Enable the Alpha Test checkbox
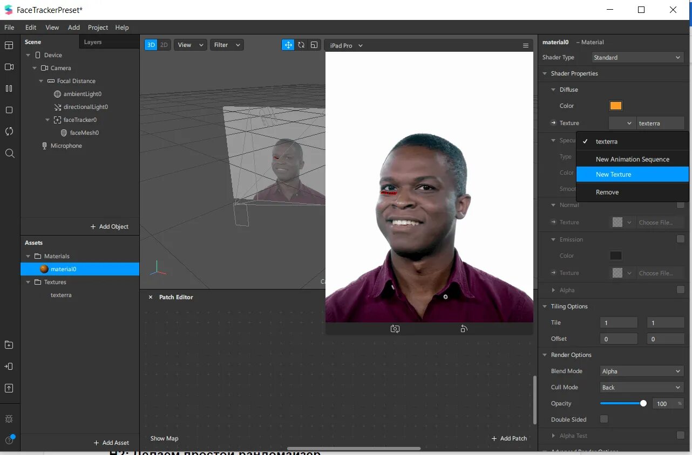 pos(681,436)
